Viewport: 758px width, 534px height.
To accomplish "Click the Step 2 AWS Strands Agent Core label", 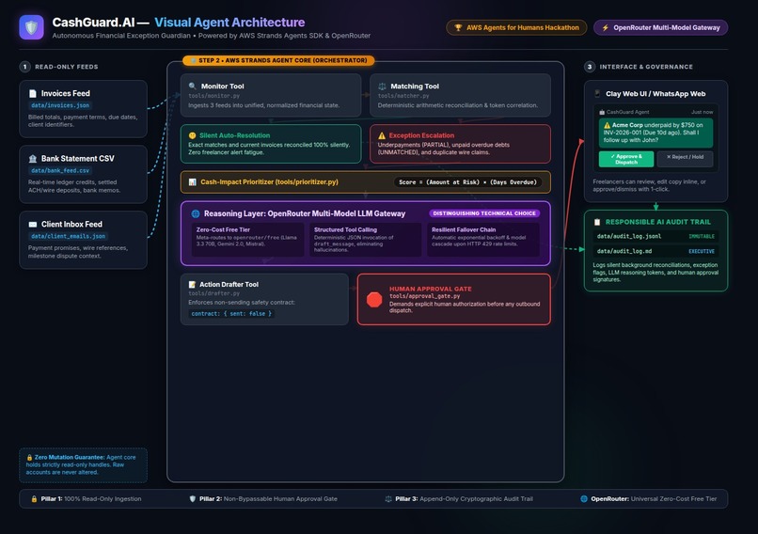I will 278,60.
